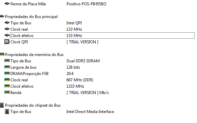Click the icon next to Propriedades do Bus principal
The image size is (197, 123).
click(2, 16)
